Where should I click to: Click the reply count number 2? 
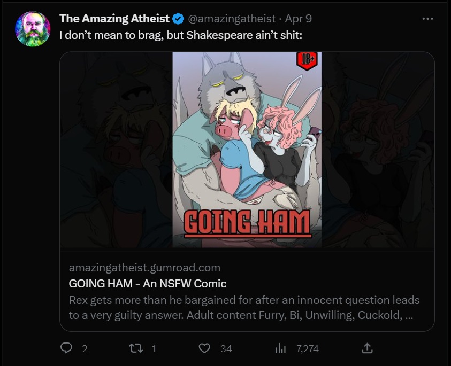[x=85, y=349]
